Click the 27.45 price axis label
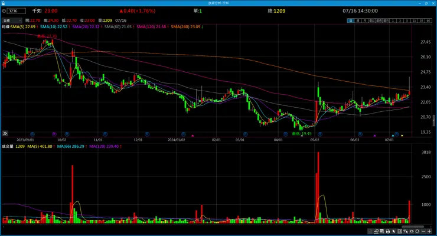437x236 pixels. [x=425, y=42]
